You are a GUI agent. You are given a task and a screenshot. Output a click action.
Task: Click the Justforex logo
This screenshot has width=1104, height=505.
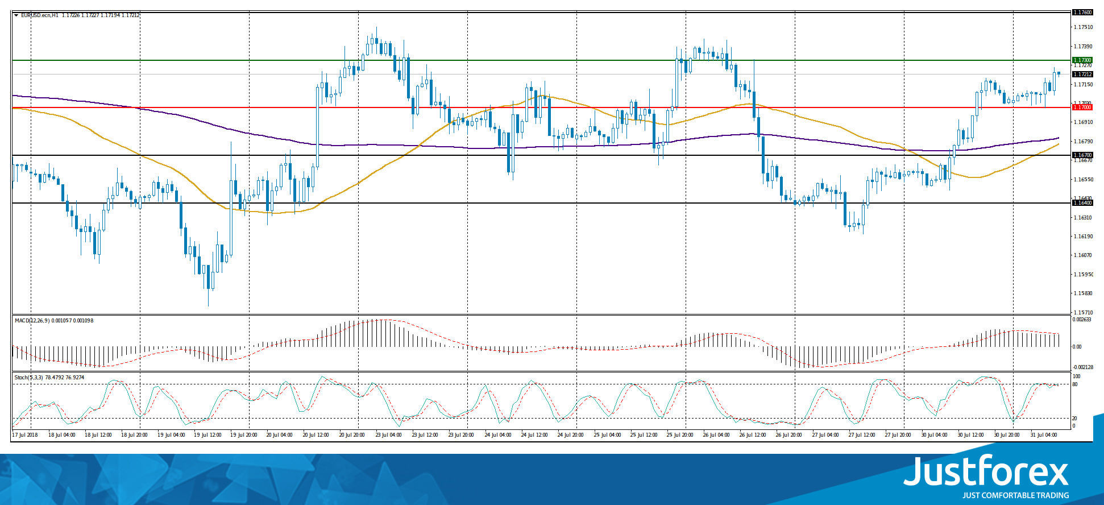(986, 471)
